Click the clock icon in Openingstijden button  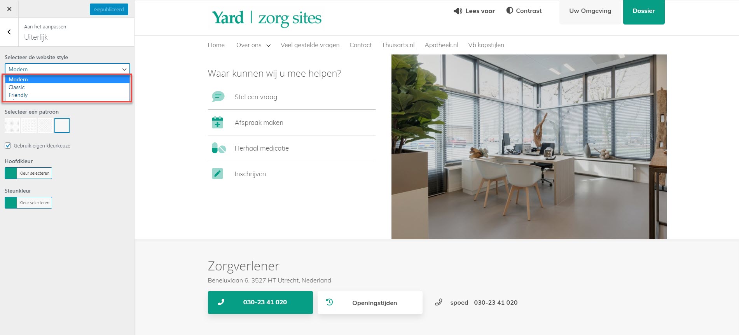(329, 302)
